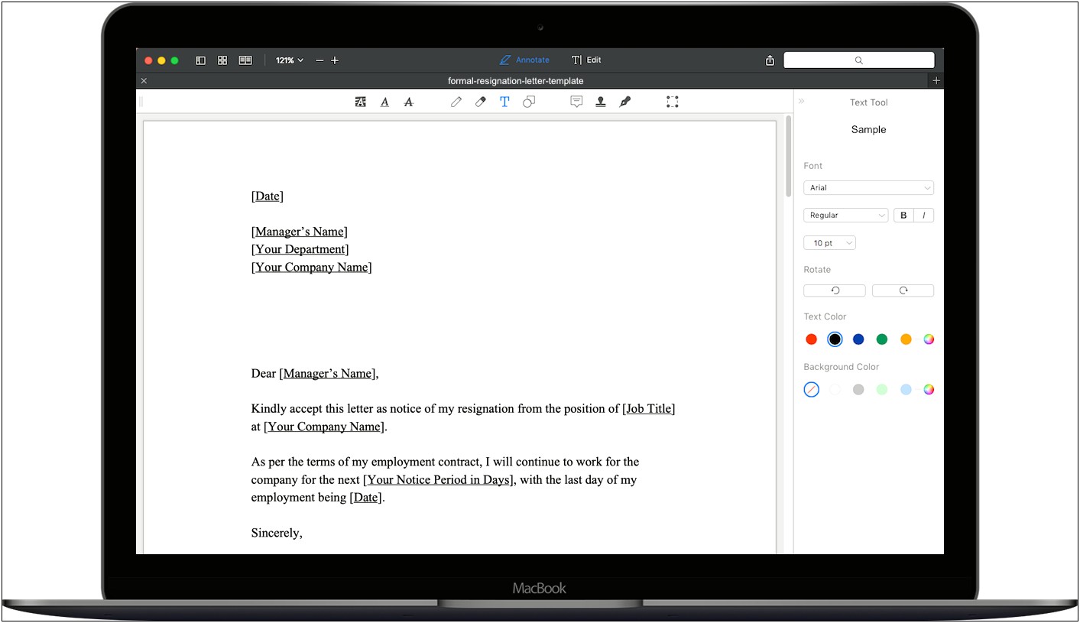Viewport: 1080px width, 623px height.
Task: Rotate text clockwise
Action: click(x=903, y=290)
